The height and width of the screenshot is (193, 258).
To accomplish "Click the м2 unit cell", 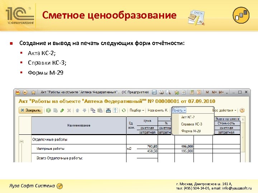I will 132,149.
